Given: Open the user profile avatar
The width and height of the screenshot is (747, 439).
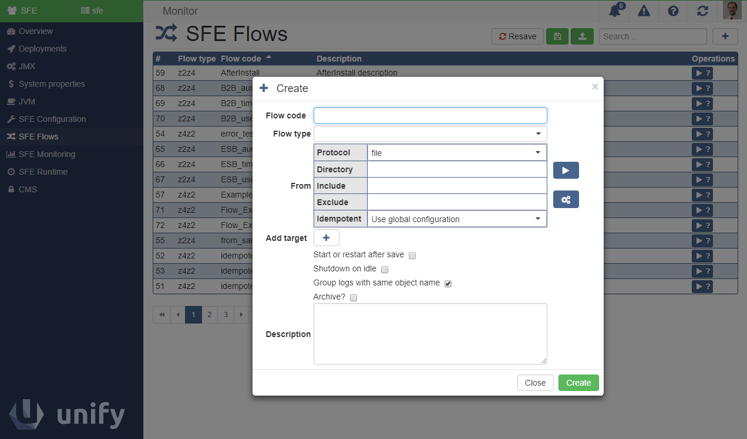Looking at the screenshot, I should [732, 11].
